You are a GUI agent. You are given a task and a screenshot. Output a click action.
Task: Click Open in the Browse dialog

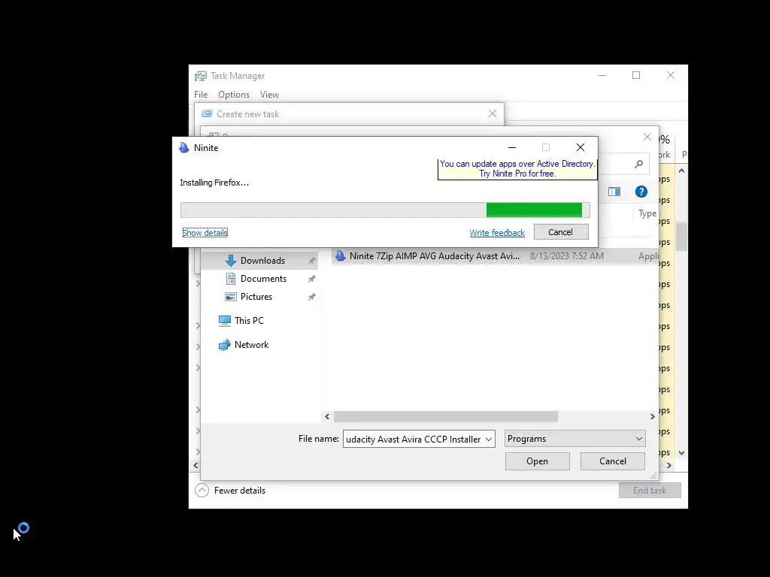[x=537, y=461]
